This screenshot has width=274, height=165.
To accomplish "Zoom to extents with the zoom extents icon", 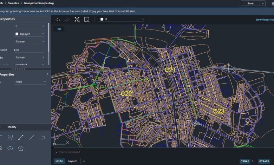I will pyautogui.click(x=77, y=19).
